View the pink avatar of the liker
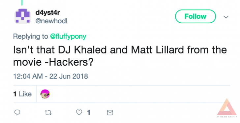Viewport: 240px width, 123px height. tap(45, 94)
